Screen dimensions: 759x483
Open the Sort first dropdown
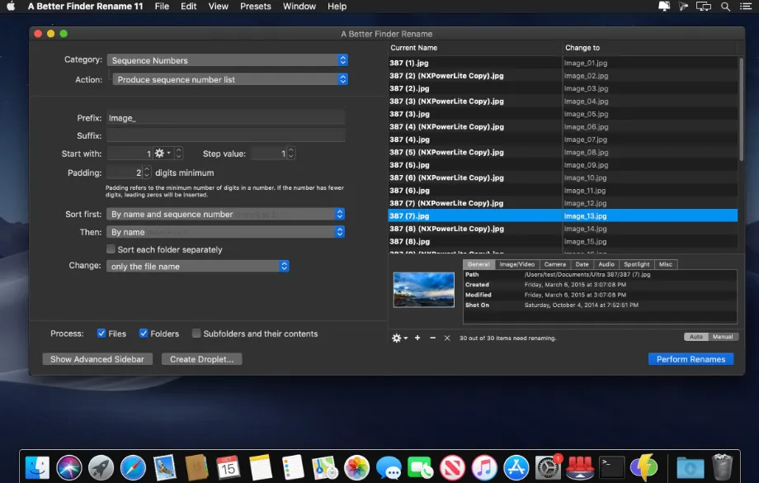pos(225,214)
